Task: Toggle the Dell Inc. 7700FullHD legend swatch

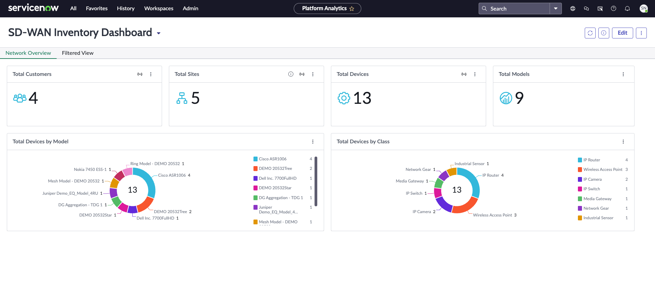Action: click(x=256, y=178)
